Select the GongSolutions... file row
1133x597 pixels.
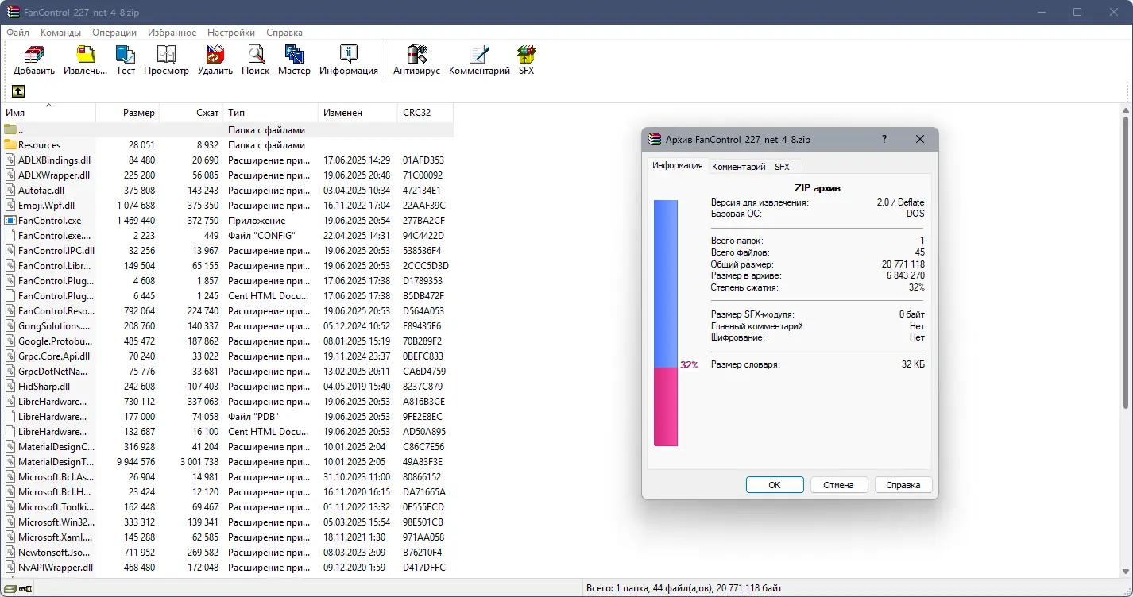click(x=227, y=325)
